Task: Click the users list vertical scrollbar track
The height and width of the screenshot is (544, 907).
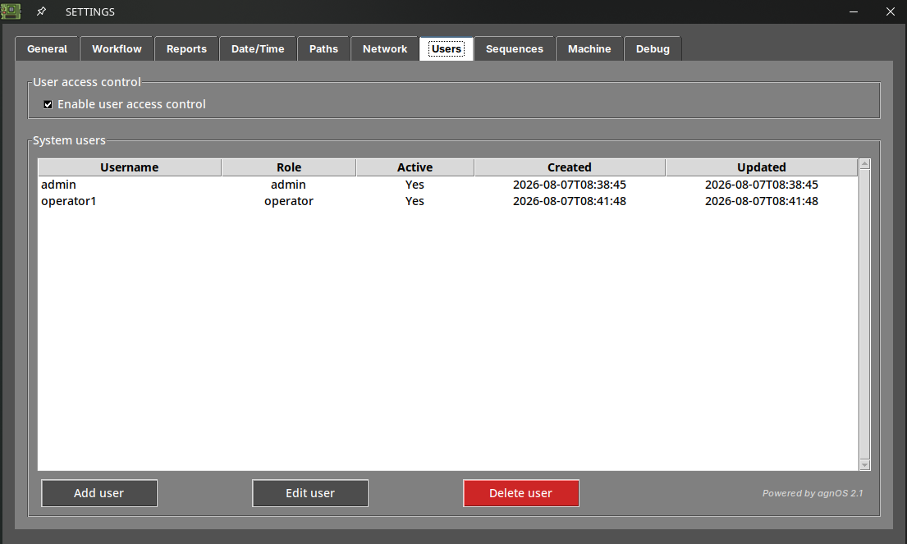Action: point(865,314)
